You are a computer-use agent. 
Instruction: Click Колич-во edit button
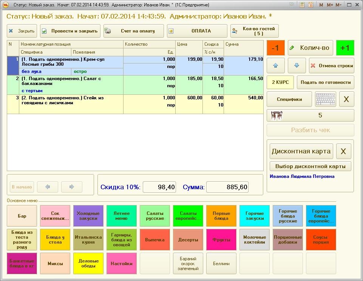(310, 48)
